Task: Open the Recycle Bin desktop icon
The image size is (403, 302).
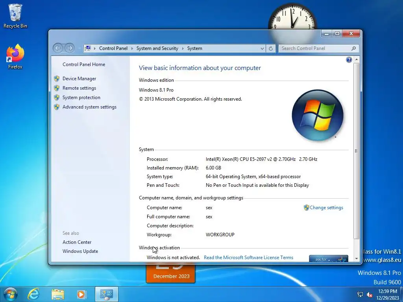Action: (15, 16)
